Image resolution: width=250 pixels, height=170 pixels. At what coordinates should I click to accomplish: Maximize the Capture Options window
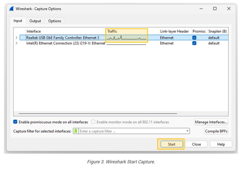coord(215,9)
